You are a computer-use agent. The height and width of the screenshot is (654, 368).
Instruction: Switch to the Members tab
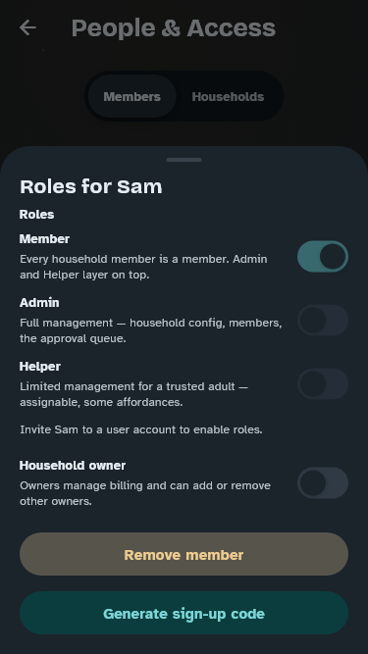point(131,96)
